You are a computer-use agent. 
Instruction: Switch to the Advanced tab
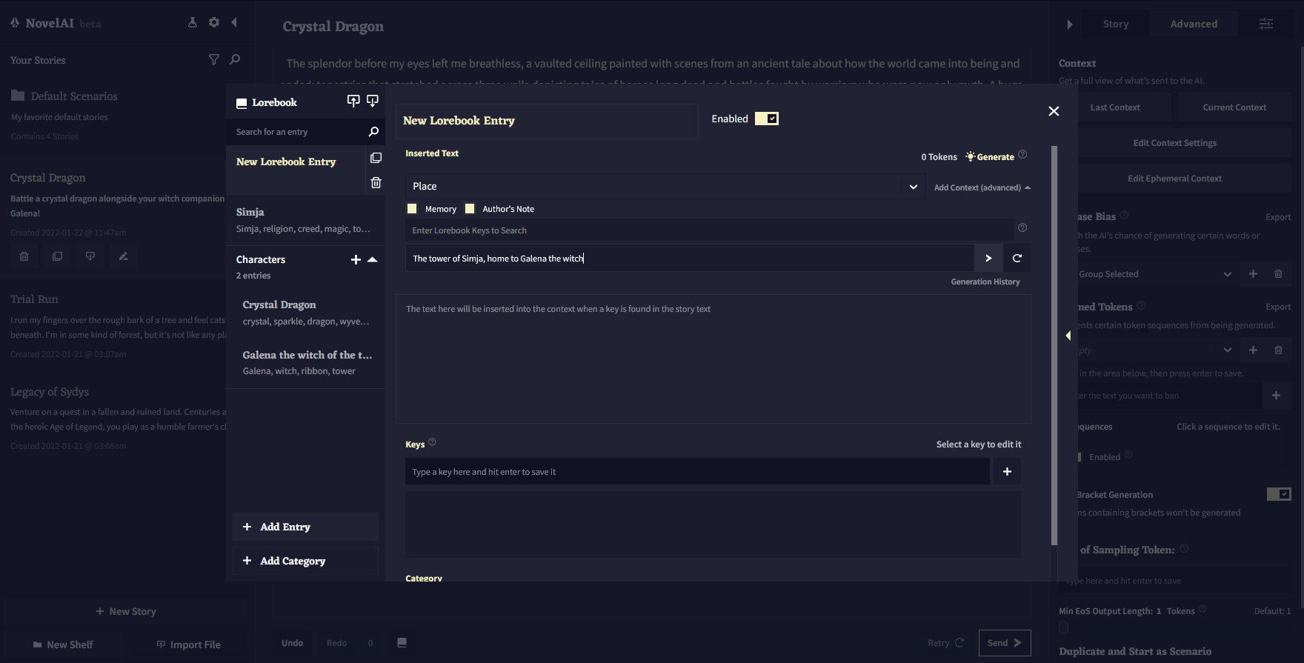point(1194,24)
